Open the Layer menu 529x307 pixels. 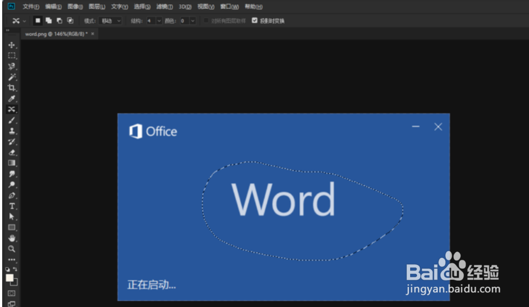tap(97, 7)
